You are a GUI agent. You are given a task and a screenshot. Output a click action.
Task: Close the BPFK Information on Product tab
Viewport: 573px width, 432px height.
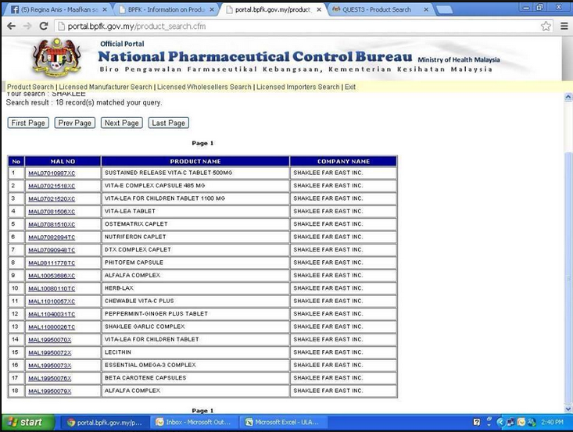pyautogui.click(x=212, y=10)
